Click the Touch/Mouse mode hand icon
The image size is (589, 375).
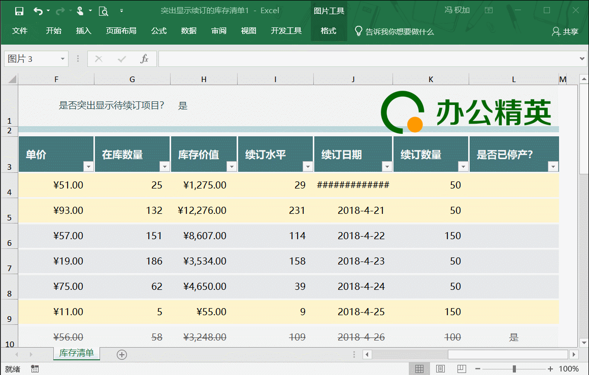(x=80, y=11)
